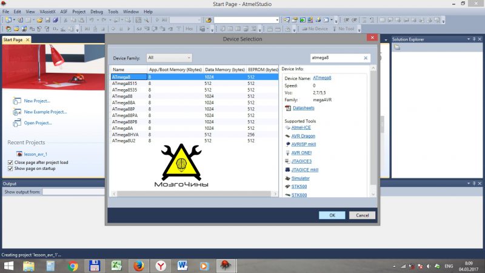
Task: Click the Save floppy disk toolbar icon
Action: [x=47, y=20]
